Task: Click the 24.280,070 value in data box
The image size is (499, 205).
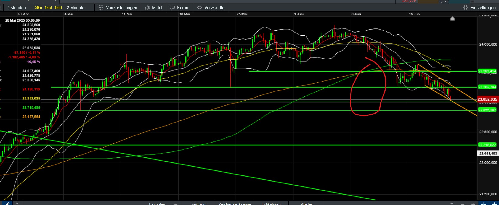Action: 31,30
